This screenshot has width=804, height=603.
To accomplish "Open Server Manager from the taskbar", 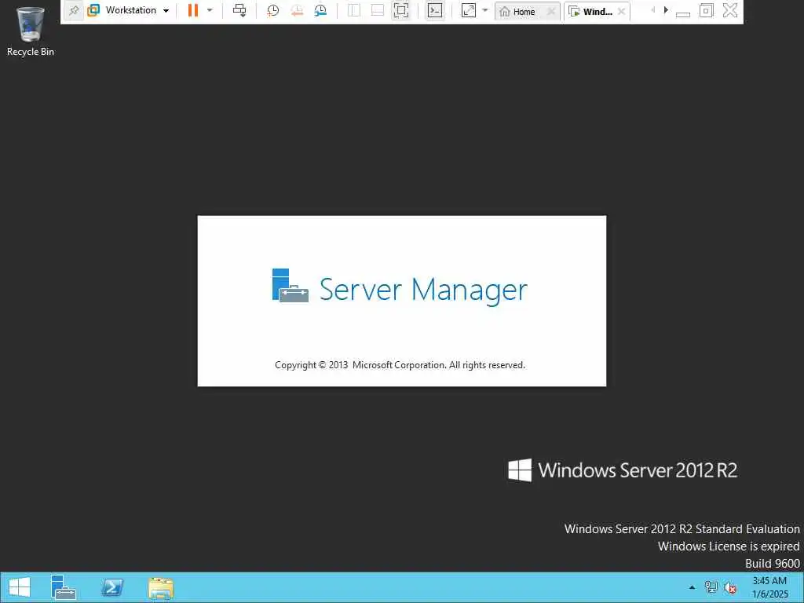I will coord(64,587).
